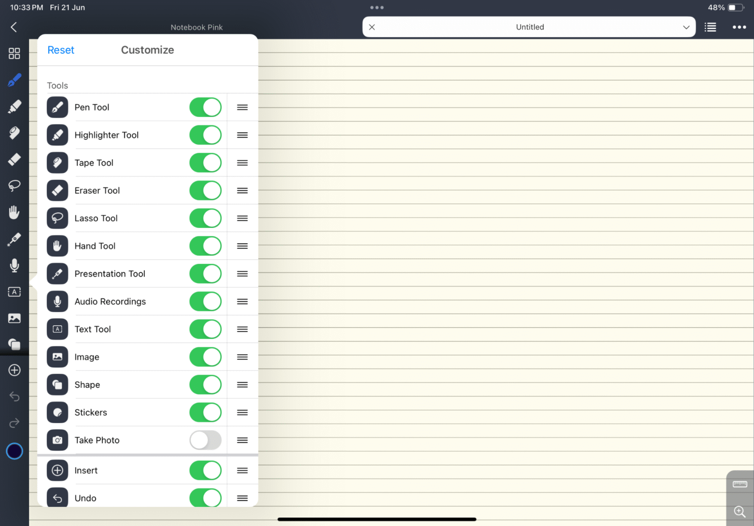Open the Shapes tool in the sidebar
This screenshot has height=526, width=754.
coord(14,344)
